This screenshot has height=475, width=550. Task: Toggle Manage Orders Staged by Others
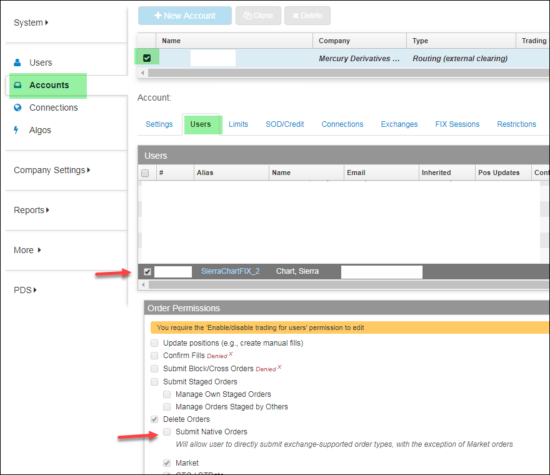167,407
